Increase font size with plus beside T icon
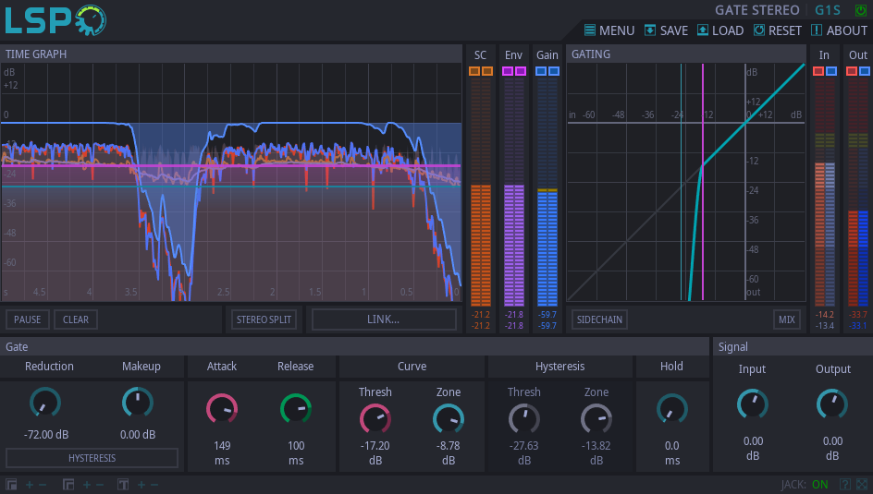This screenshot has height=494, width=873. point(141,485)
